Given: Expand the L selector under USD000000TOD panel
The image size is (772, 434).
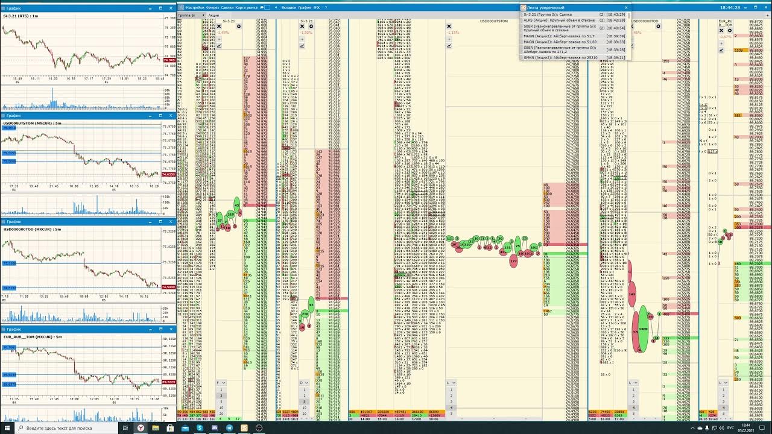Looking at the screenshot, I should click(633, 383).
